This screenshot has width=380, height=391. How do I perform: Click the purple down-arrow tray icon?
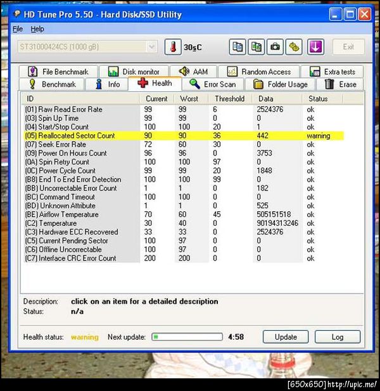pos(315,47)
